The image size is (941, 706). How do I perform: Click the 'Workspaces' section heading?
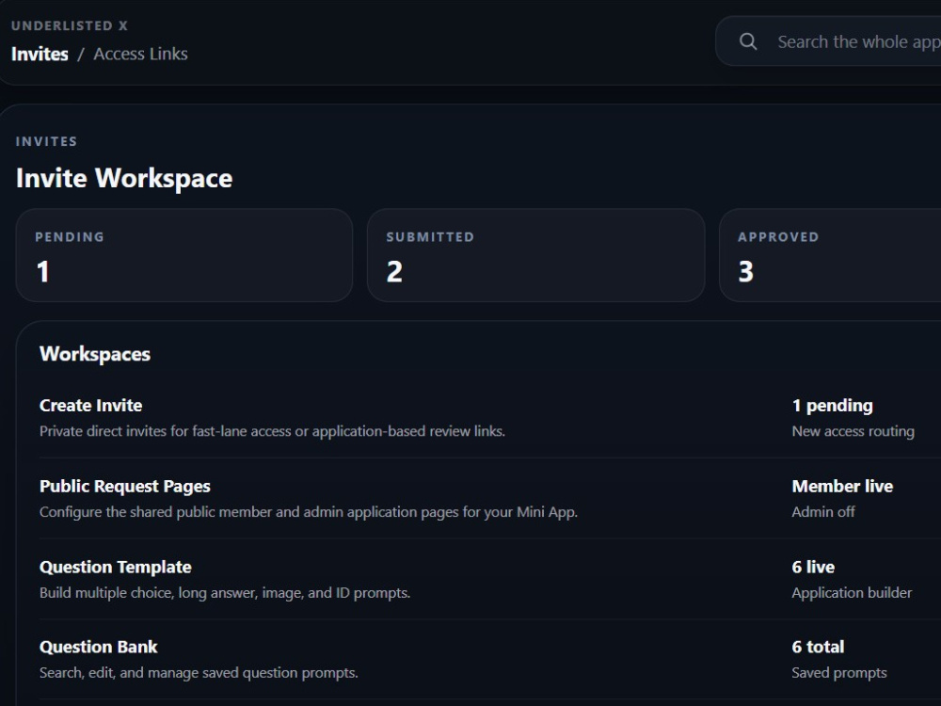pos(95,354)
